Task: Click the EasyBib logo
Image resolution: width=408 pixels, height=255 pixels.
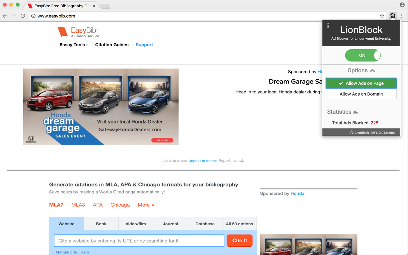Action: click(x=78, y=33)
